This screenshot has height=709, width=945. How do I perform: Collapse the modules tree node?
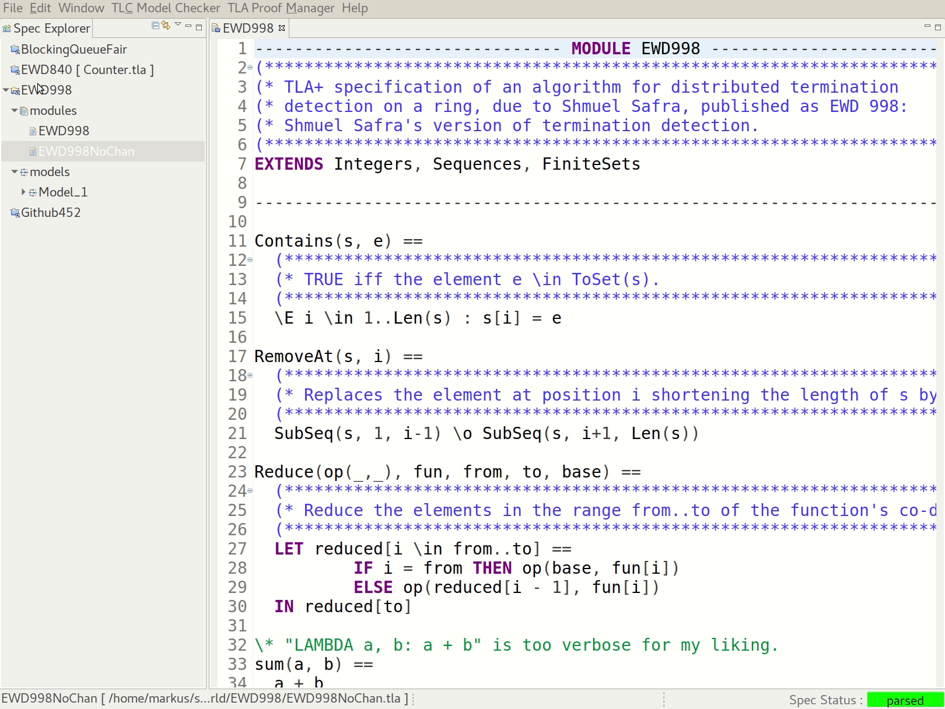coord(14,110)
